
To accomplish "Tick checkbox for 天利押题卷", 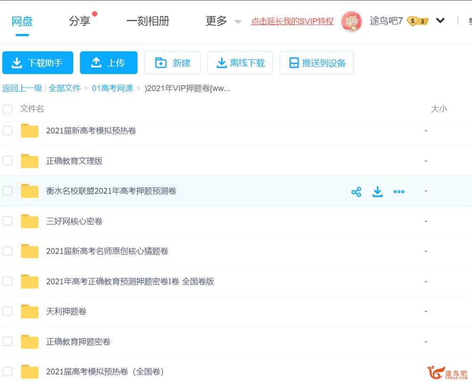I will coord(7,311).
